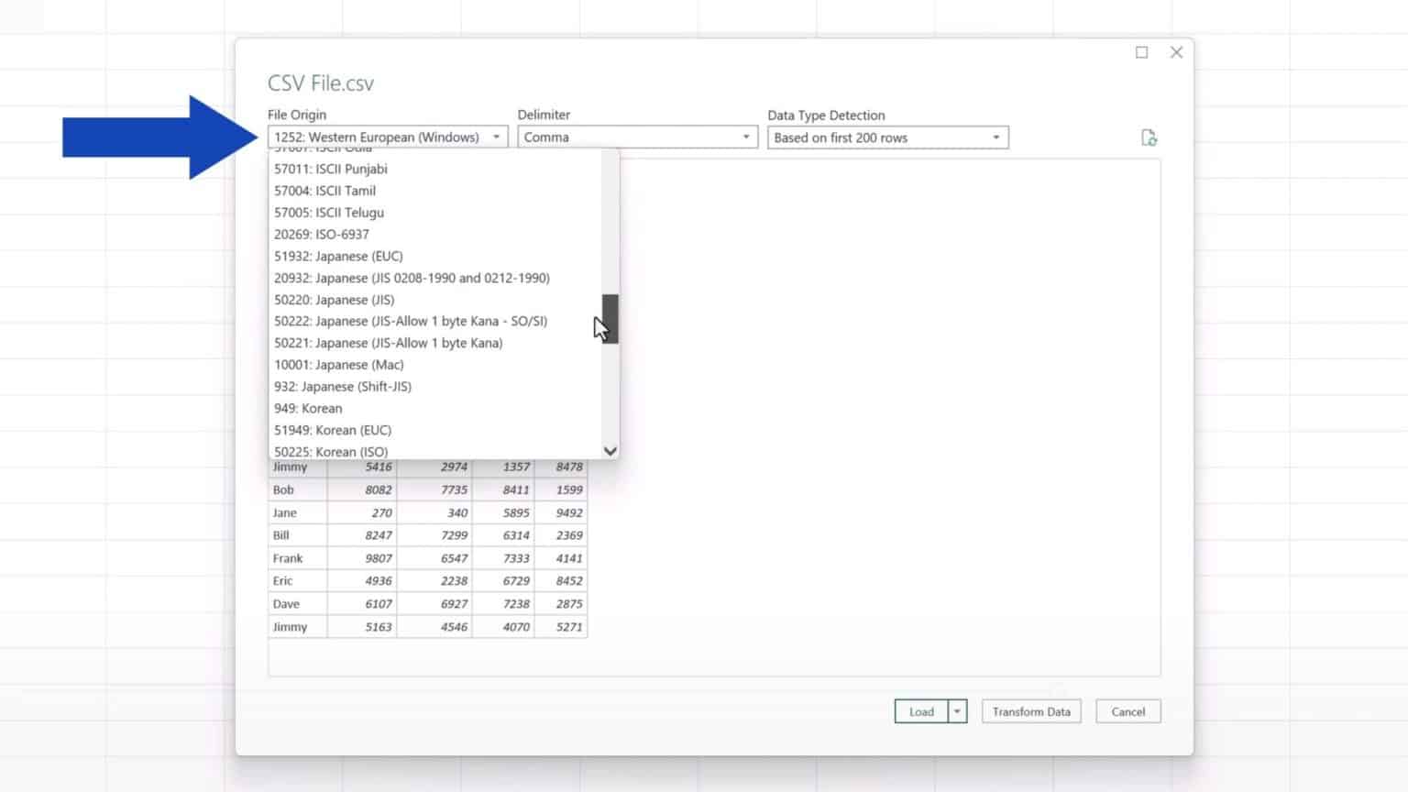Select the 57011: ISCII Punjabi entry
Viewport: 1408px width, 792px height.
[x=330, y=169]
